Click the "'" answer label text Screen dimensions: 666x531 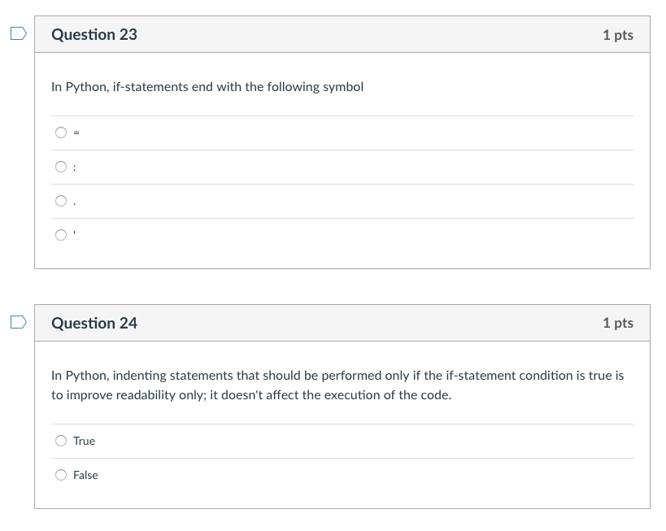click(x=75, y=234)
